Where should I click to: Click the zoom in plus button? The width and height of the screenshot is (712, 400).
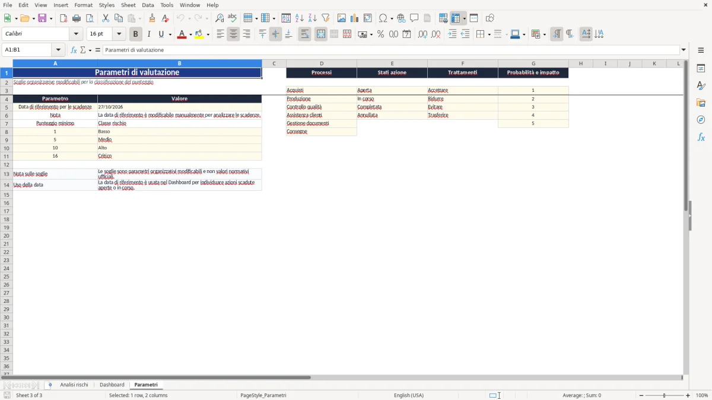pyautogui.click(x=688, y=395)
